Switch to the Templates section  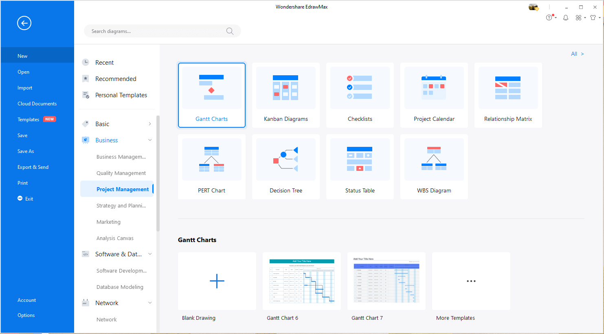click(x=28, y=119)
